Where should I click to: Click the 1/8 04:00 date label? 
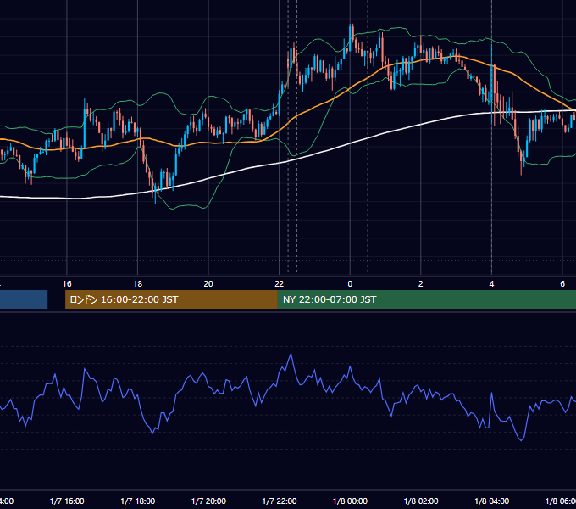tap(492, 501)
